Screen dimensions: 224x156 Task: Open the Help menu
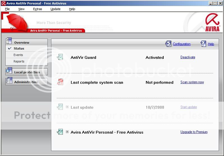(72, 9)
